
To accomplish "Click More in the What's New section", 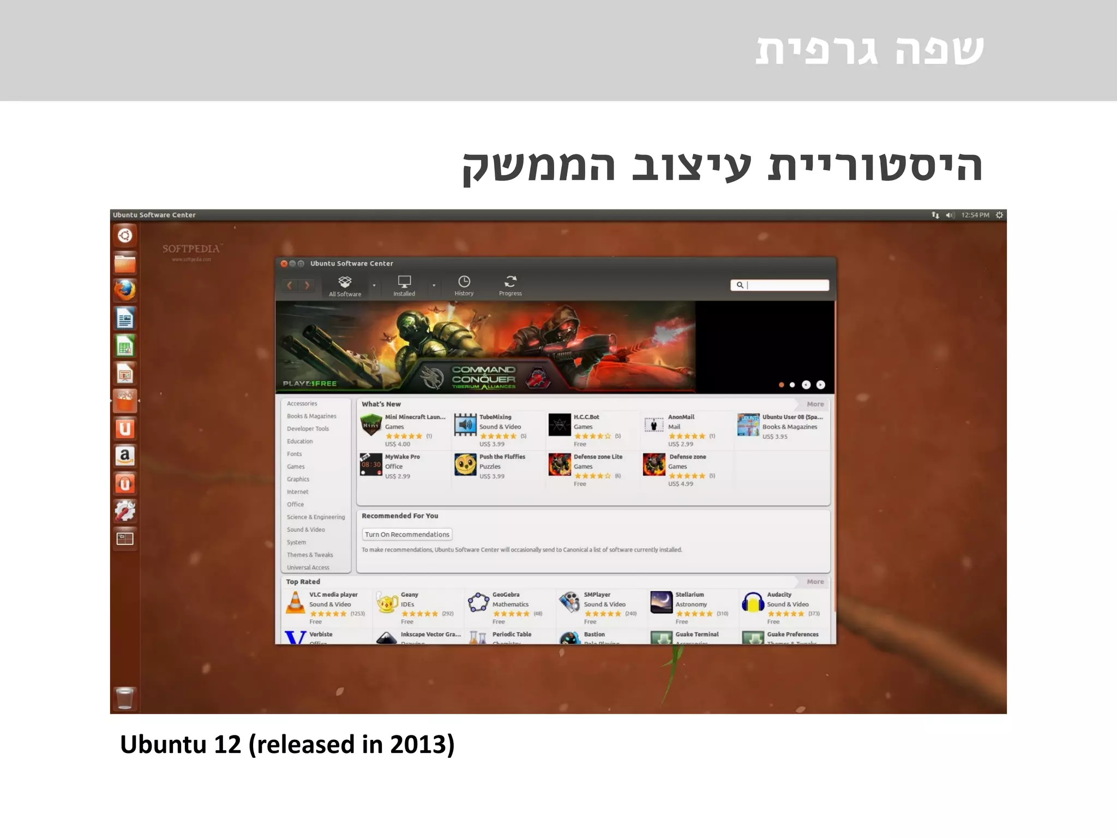I will pyautogui.click(x=815, y=404).
